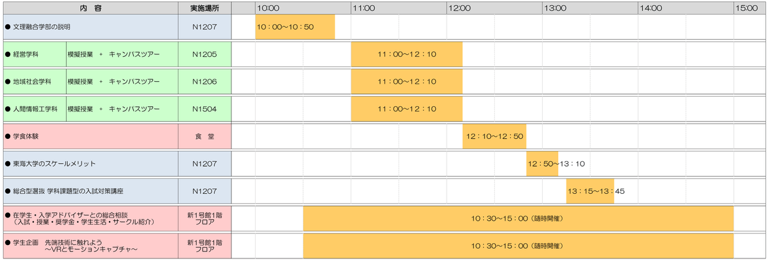Click the 経営学科 department cell
Screen dimensions: 769x261
[x=35, y=54]
